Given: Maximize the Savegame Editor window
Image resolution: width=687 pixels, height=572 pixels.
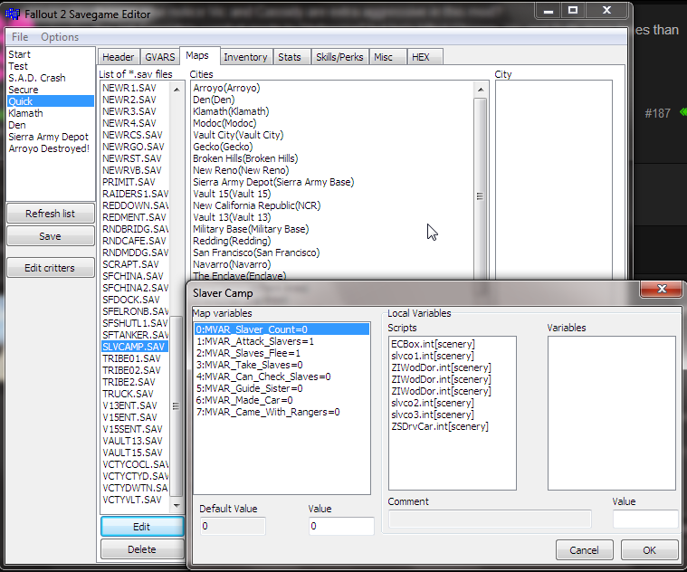Looking at the screenshot, I should pyautogui.click(x=573, y=10).
